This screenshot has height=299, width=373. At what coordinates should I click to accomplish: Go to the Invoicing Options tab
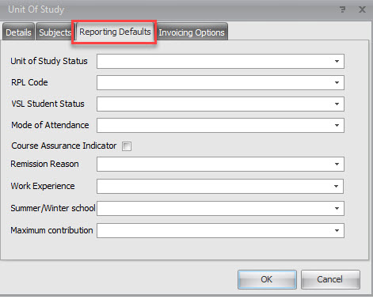[192, 32]
